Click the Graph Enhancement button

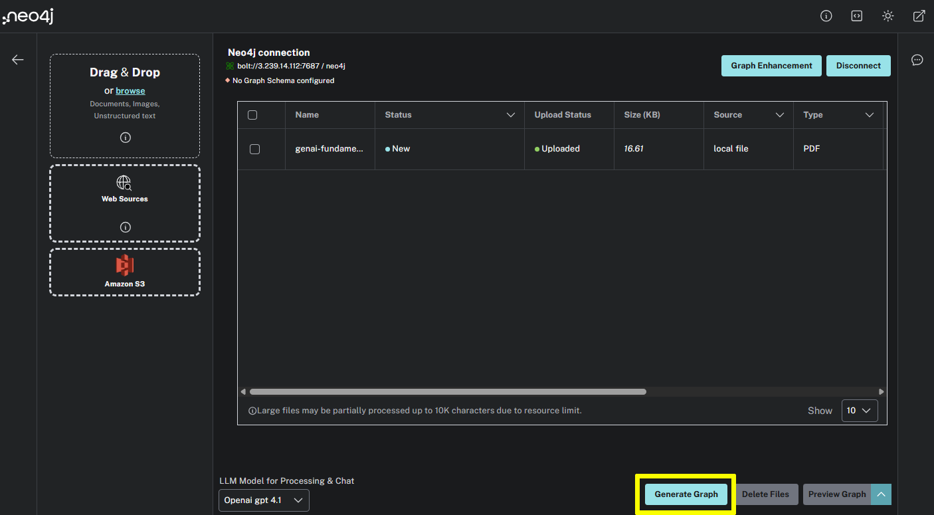772,66
